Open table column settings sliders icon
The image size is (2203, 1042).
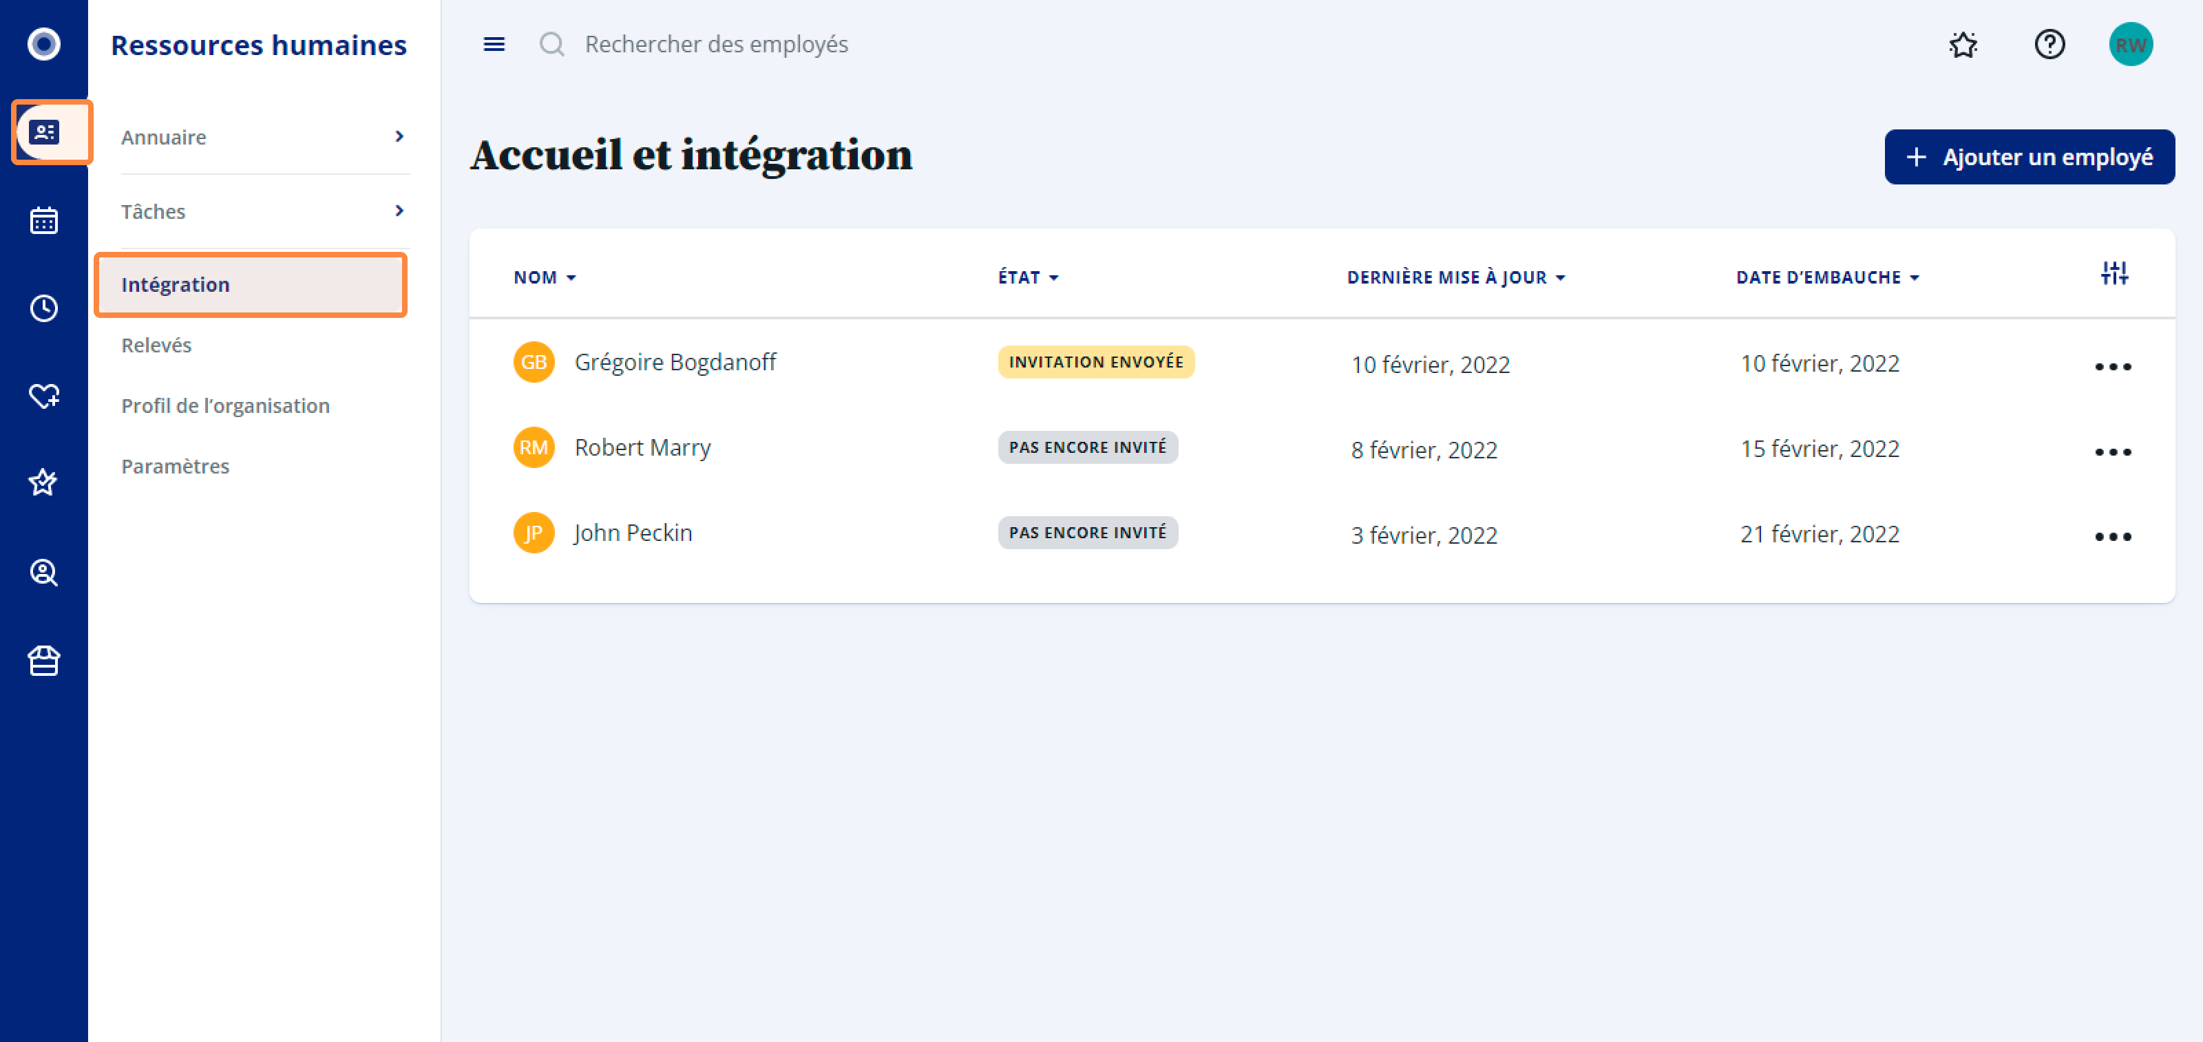2114,273
